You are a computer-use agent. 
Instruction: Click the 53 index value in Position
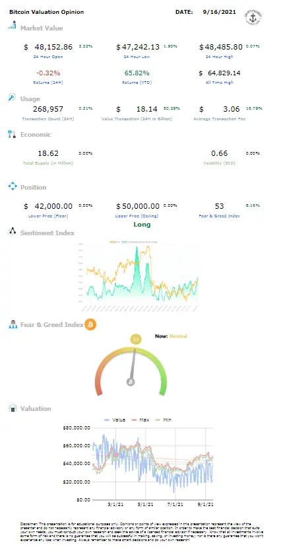[220, 206]
